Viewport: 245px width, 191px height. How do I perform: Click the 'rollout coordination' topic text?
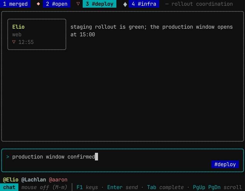[202, 4]
